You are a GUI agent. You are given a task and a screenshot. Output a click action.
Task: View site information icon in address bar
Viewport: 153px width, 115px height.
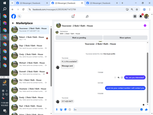(x=30, y=10)
